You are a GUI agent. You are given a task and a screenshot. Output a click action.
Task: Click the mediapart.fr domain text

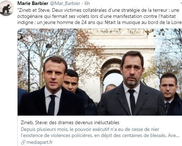click(x=39, y=142)
